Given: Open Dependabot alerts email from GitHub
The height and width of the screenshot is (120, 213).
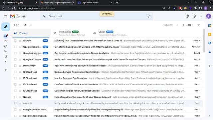Looking at the screenshot, I should pos(107,41).
